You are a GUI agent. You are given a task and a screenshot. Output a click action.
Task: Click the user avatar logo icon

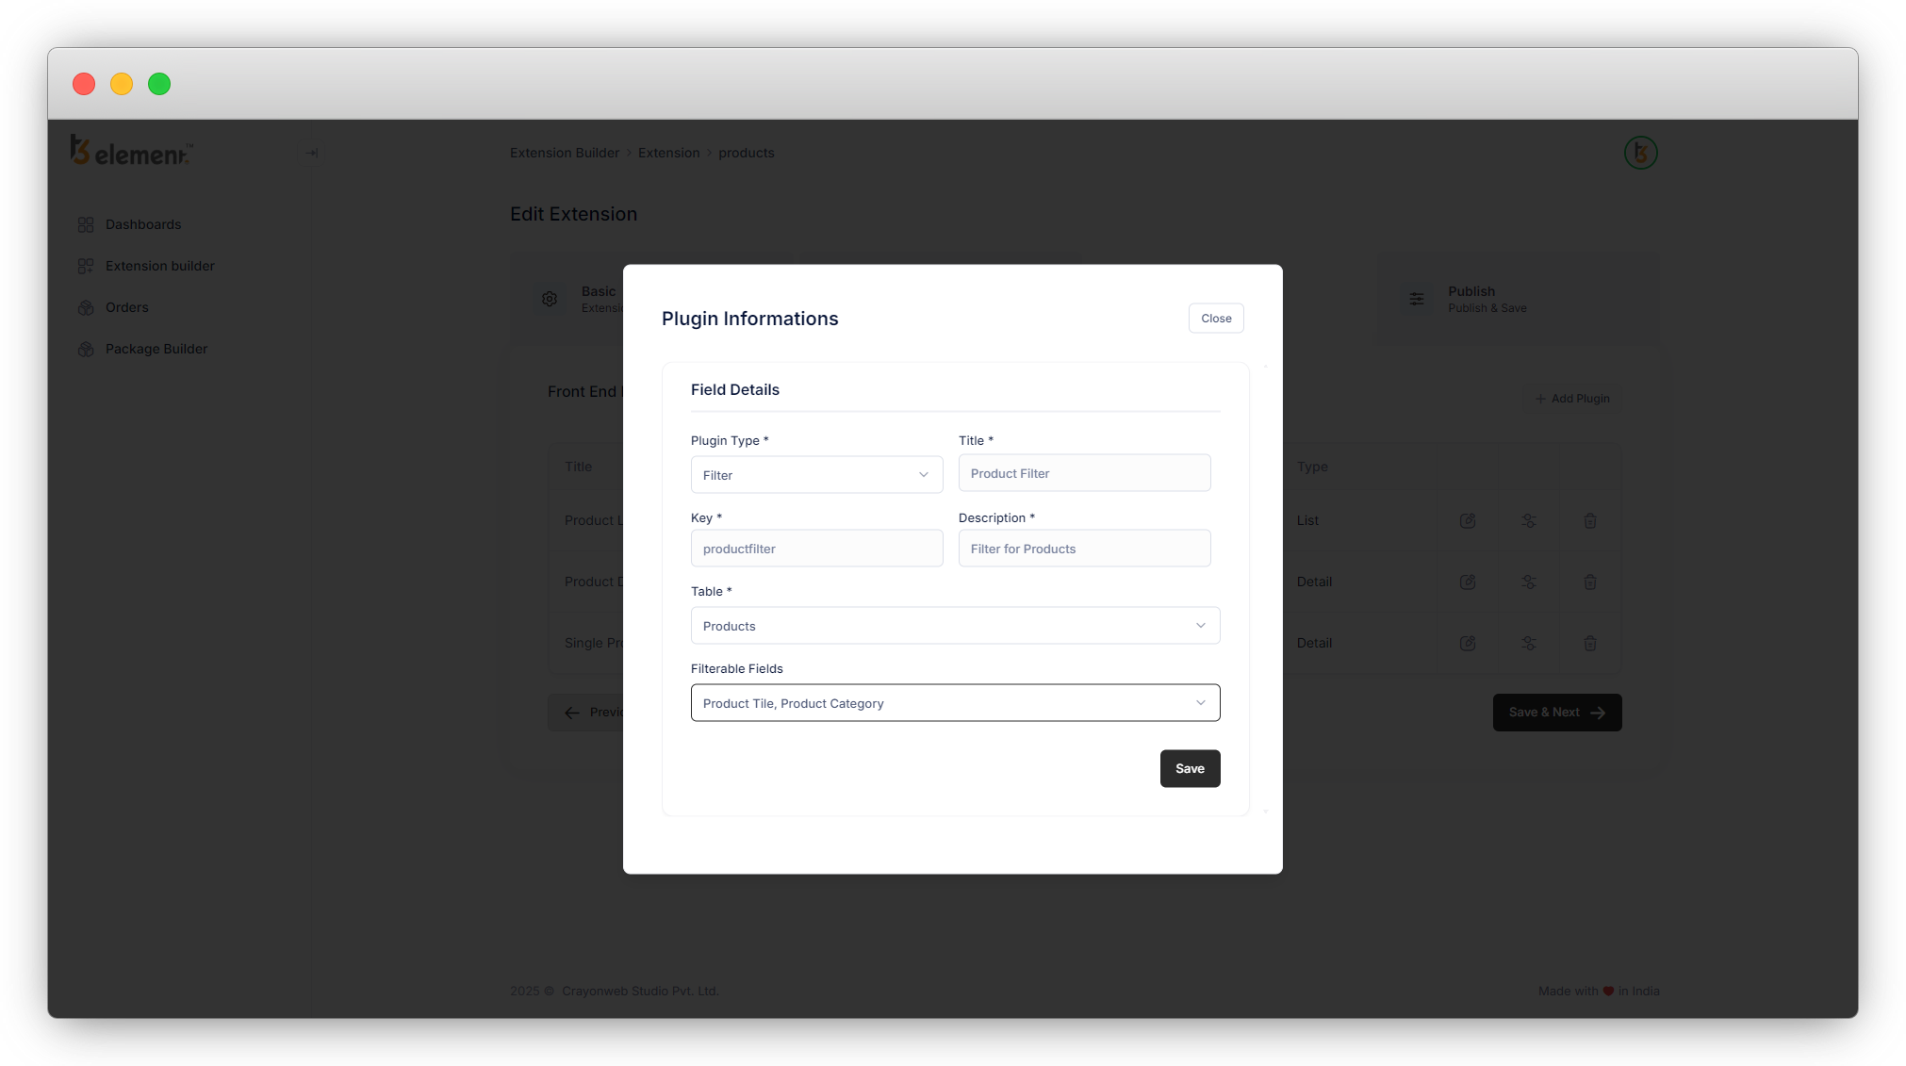click(1640, 153)
